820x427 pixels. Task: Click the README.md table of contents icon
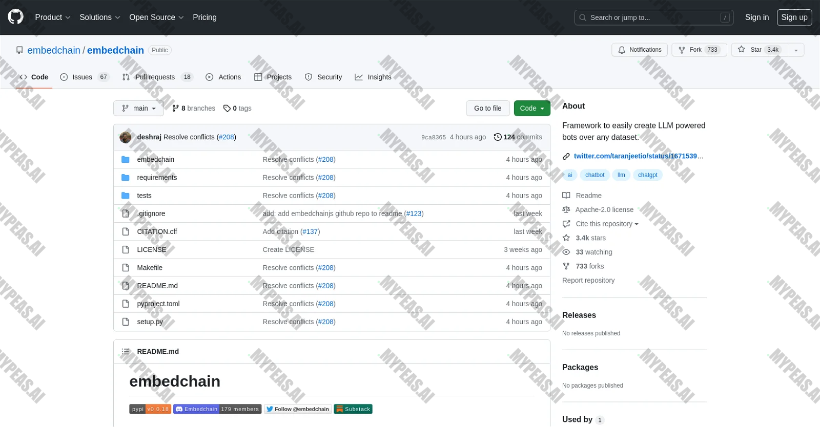pyautogui.click(x=126, y=351)
